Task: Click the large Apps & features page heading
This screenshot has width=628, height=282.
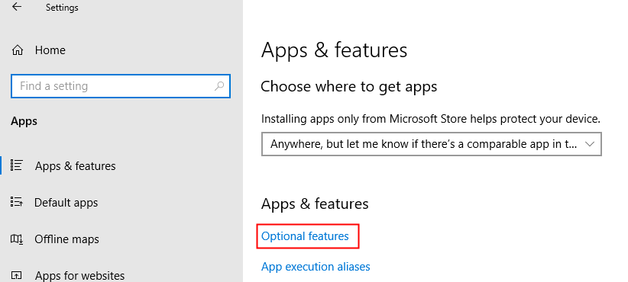Action: point(334,50)
